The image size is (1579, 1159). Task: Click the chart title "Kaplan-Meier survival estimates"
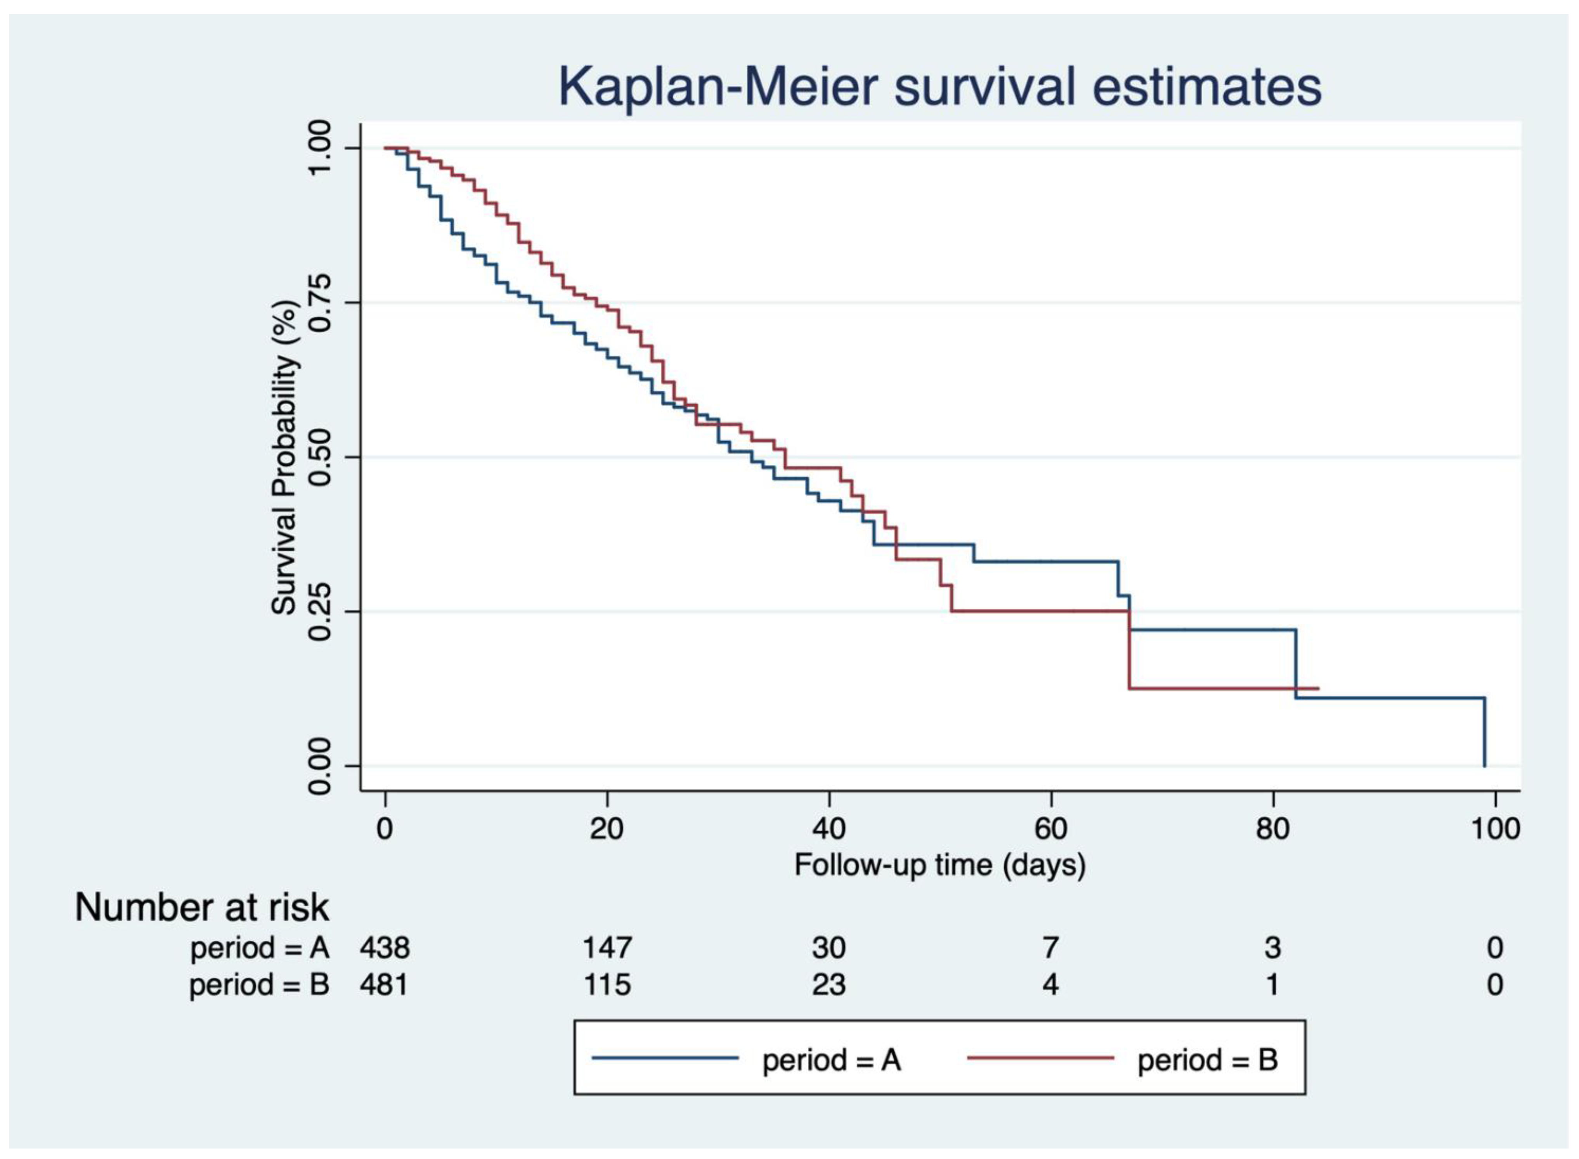(939, 87)
